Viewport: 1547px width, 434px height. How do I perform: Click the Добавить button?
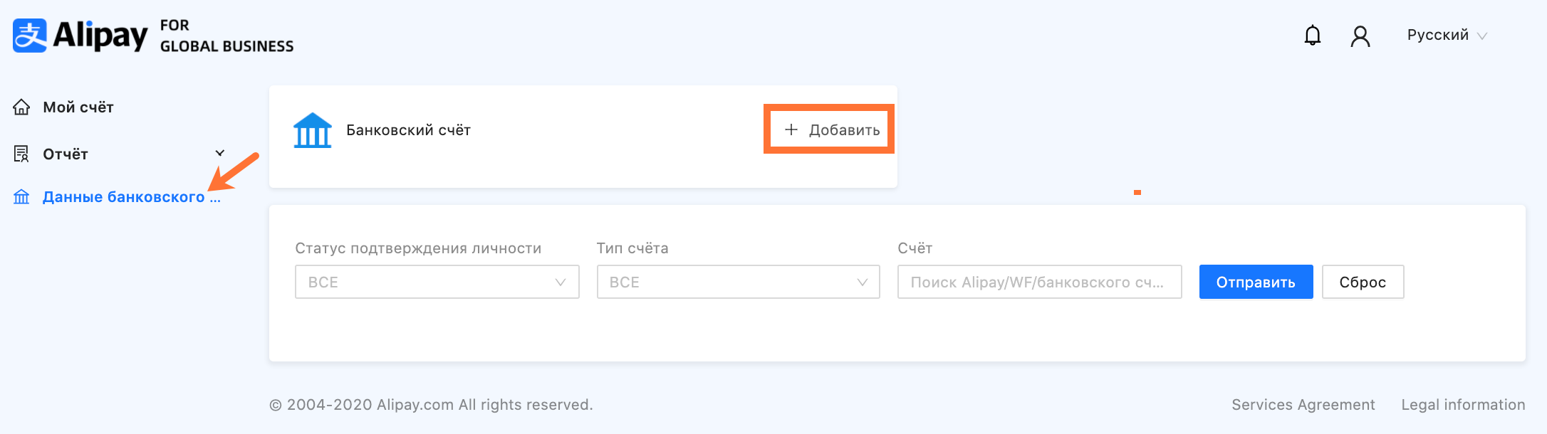click(829, 129)
